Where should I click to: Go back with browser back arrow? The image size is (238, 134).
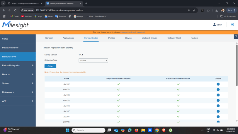(x=4, y=10)
